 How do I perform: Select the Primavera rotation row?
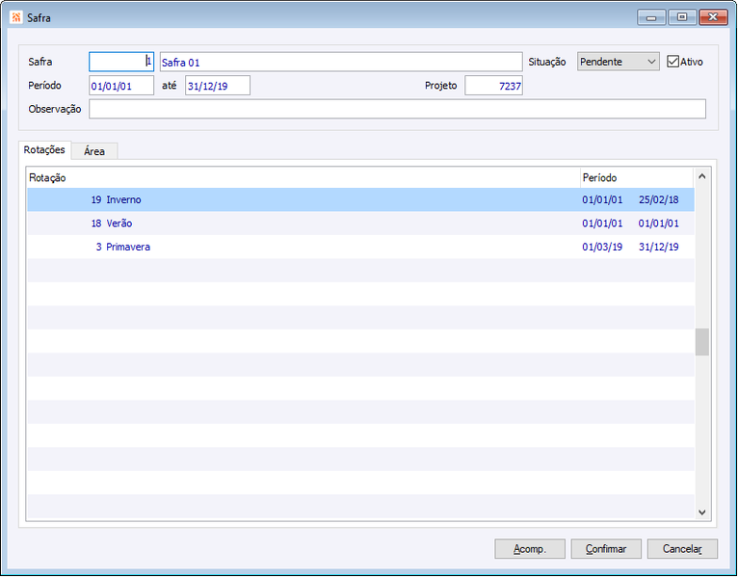tap(360, 247)
